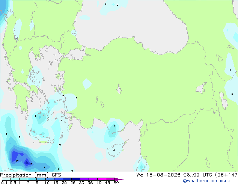The width and height of the screenshot is (238, 184).
Task: Pick the purple swatch between 30 and 35
Action: click(84, 179)
